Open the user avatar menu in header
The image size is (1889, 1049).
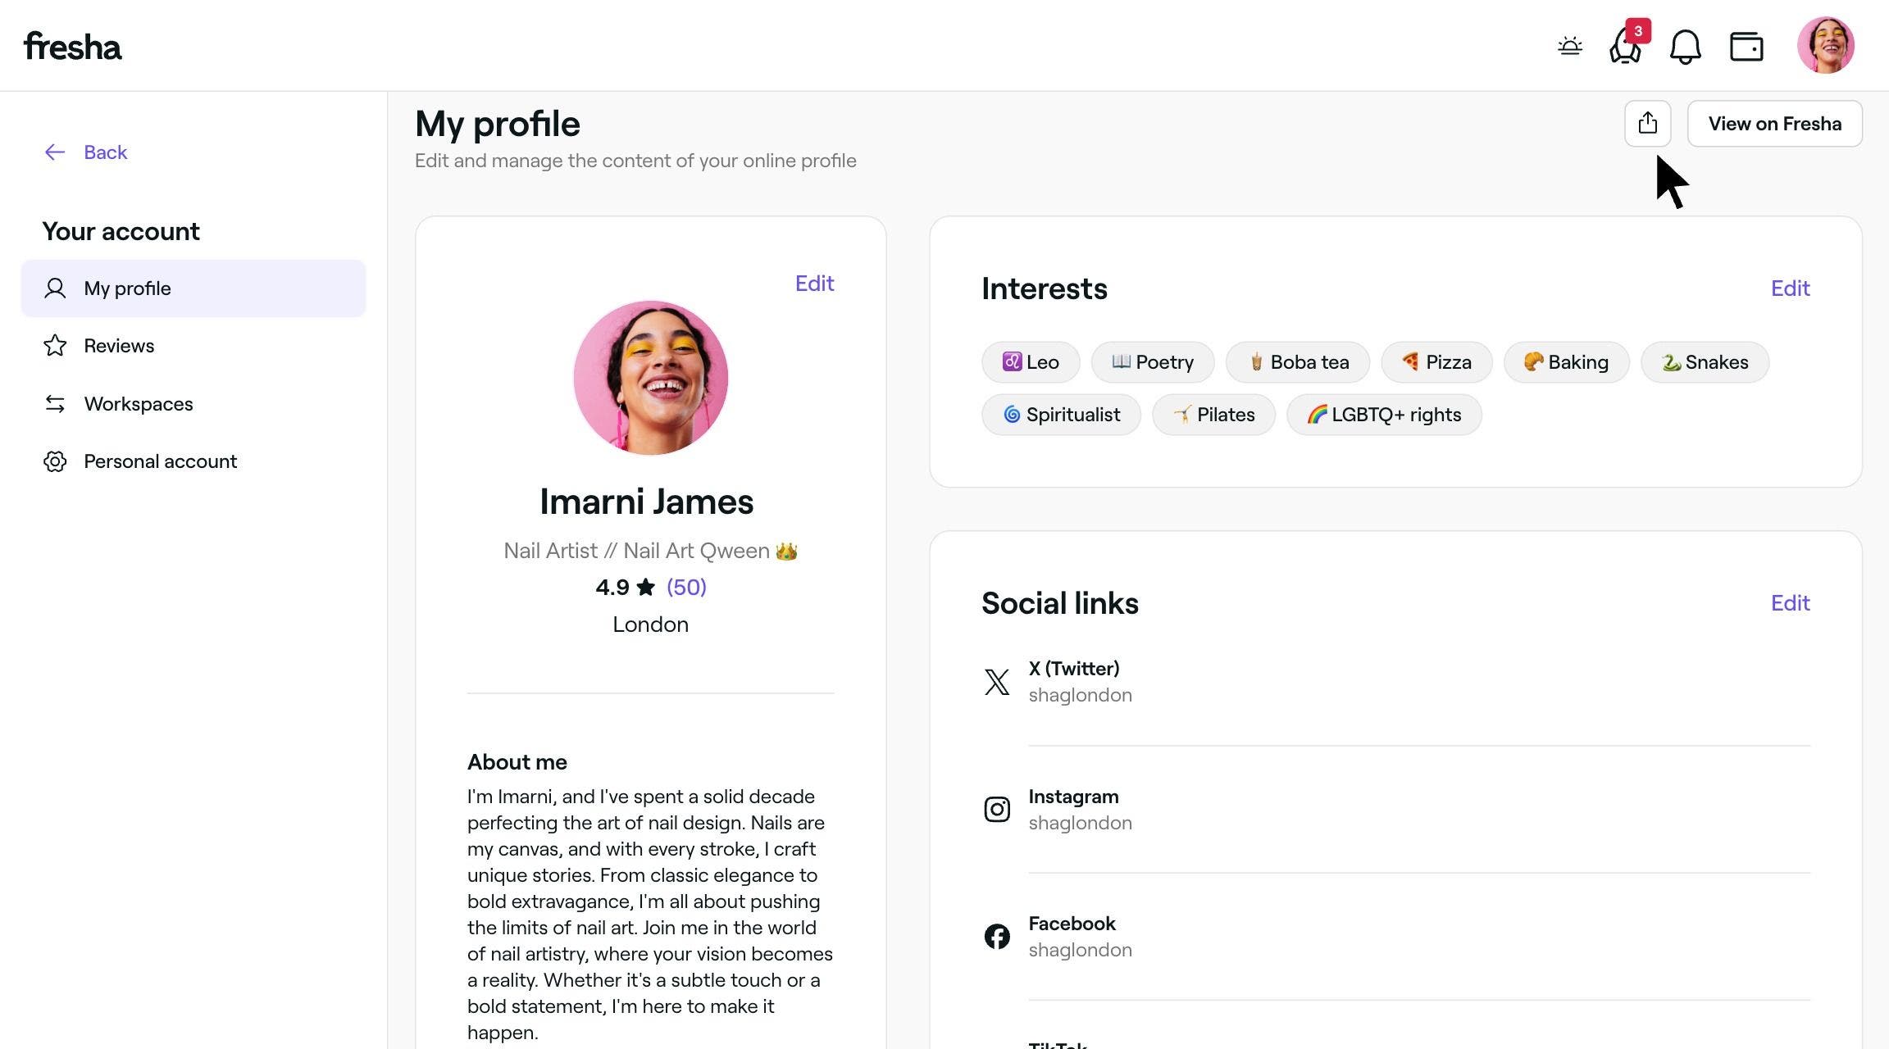(1826, 45)
